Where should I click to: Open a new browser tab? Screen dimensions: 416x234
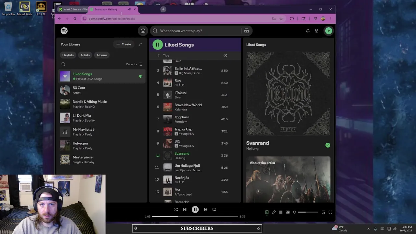(x=163, y=9)
